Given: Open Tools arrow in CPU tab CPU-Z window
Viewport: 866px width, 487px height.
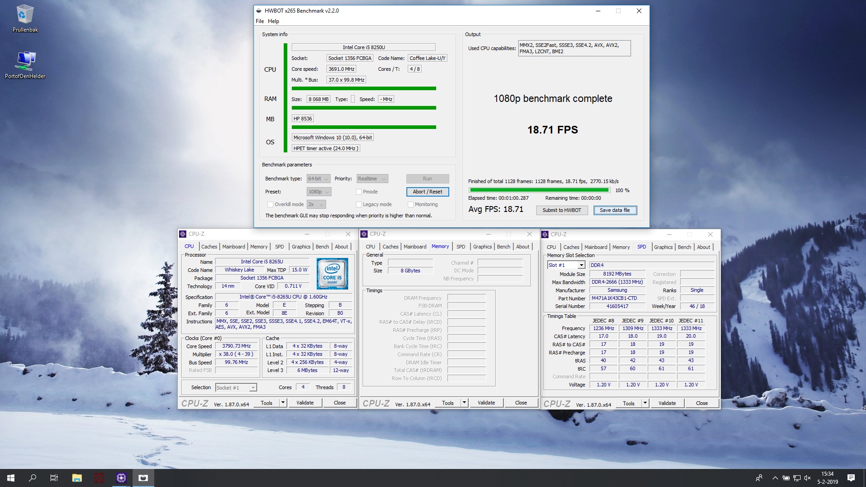Looking at the screenshot, I should click(283, 403).
